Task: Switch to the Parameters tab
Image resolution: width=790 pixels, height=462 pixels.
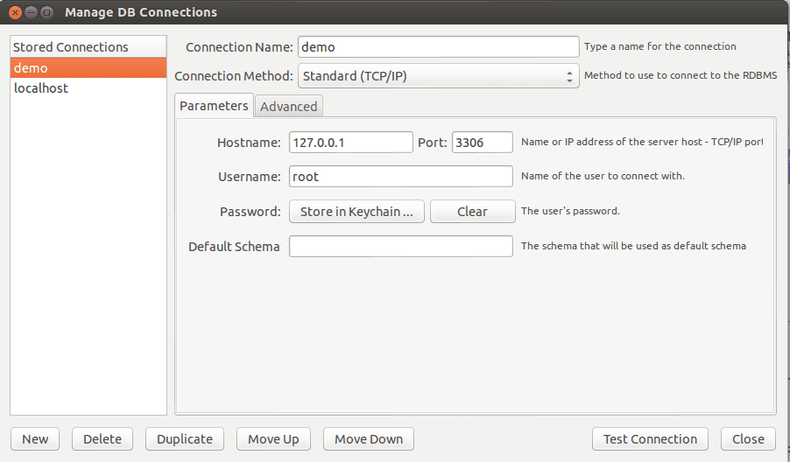Action: point(214,106)
